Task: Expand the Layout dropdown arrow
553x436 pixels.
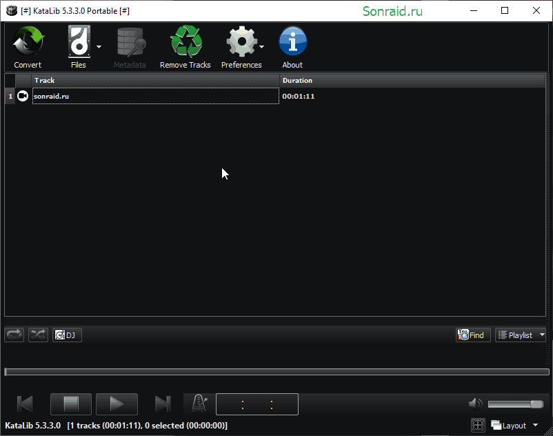Action: click(x=535, y=425)
